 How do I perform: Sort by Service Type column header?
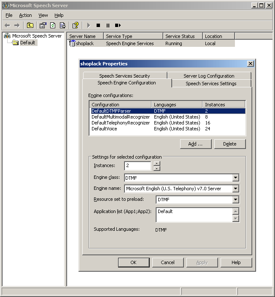(133, 36)
